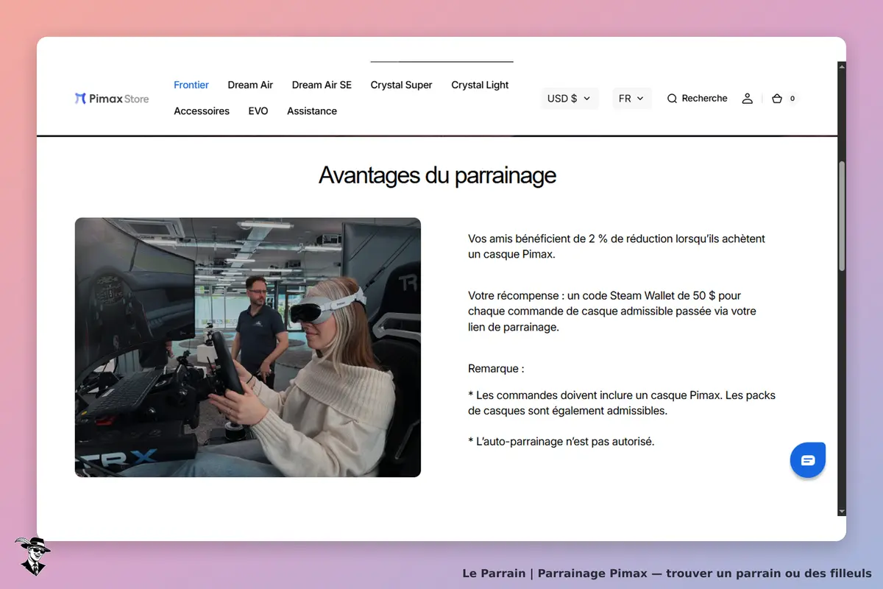Click the VR racing simulator photo
Screen dimensions: 883x589
(x=248, y=348)
